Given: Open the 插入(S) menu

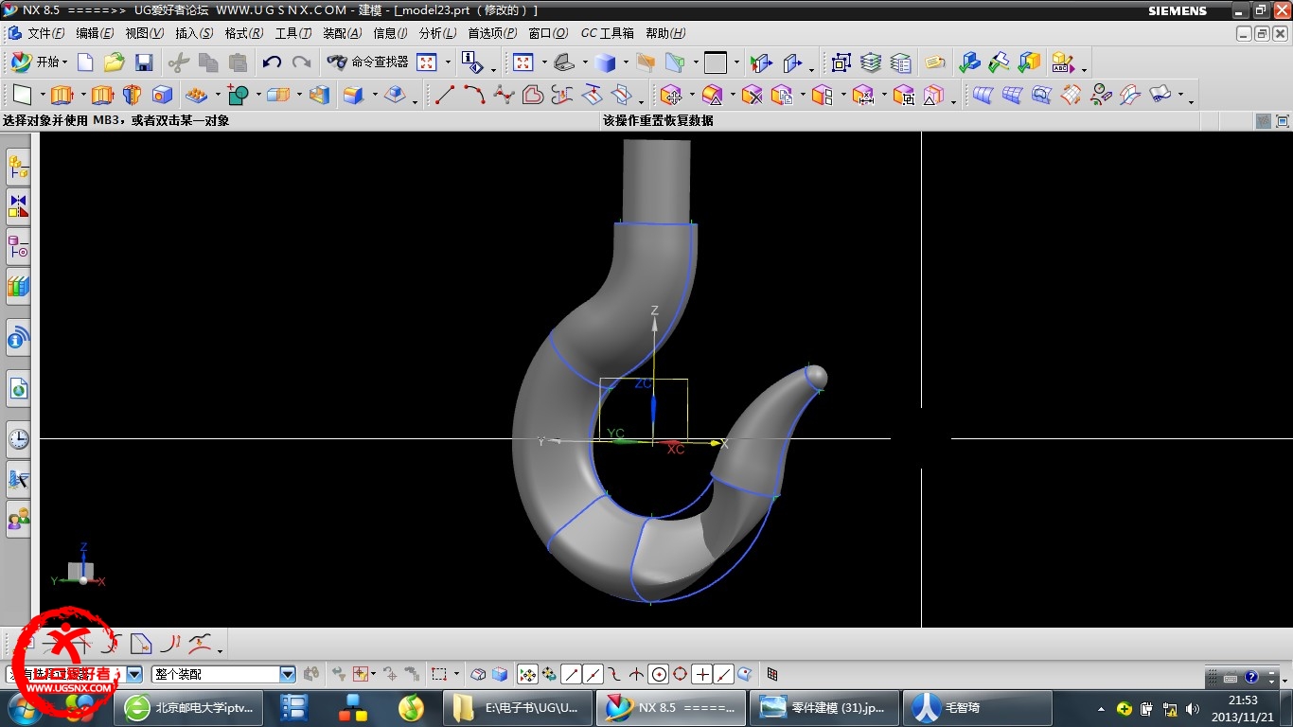Looking at the screenshot, I should tap(194, 33).
